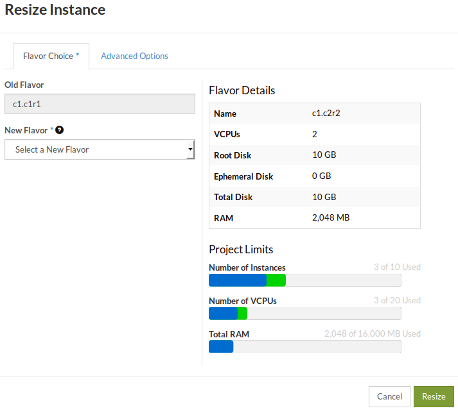Viewport: 458px width, 413px height.
Task: Click the Total Disk row
Action: click(x=315, y=197)
